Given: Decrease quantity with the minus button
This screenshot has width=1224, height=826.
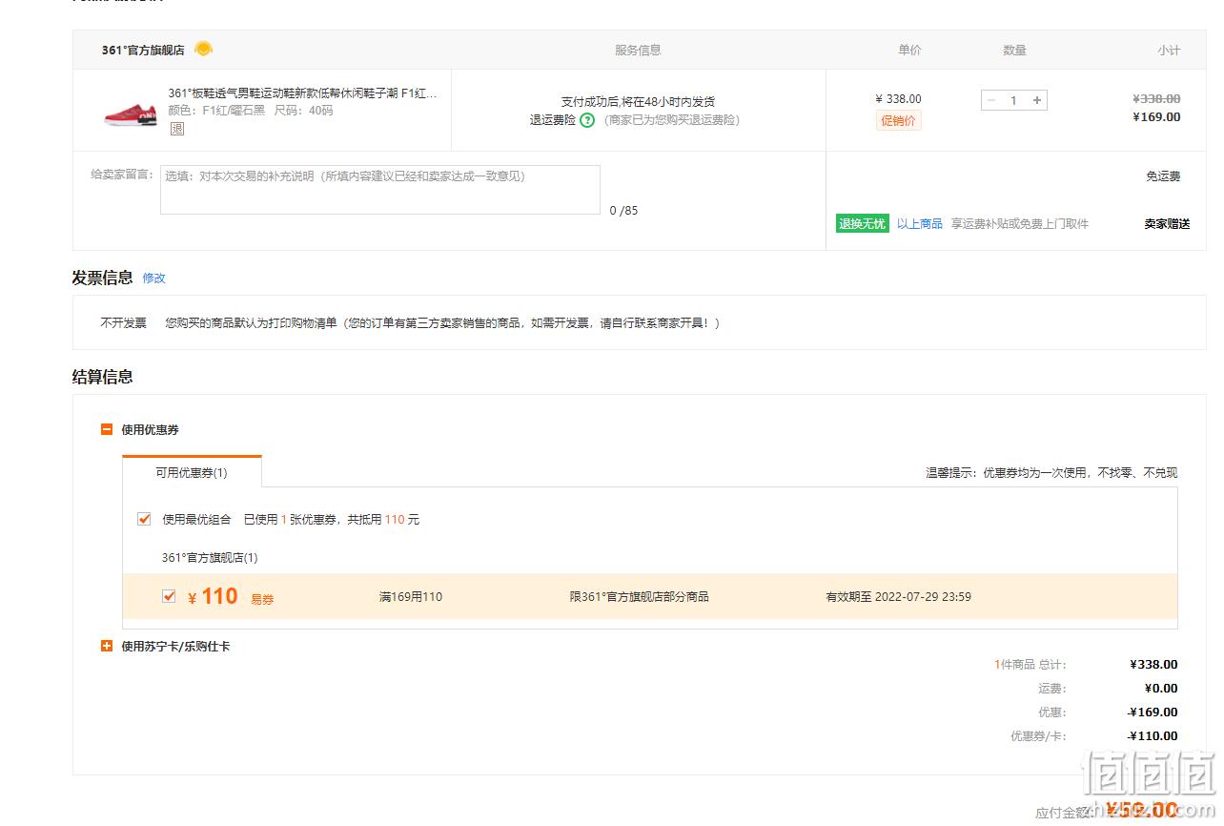Looking at the screenshot, I should [x=991, y=100].
